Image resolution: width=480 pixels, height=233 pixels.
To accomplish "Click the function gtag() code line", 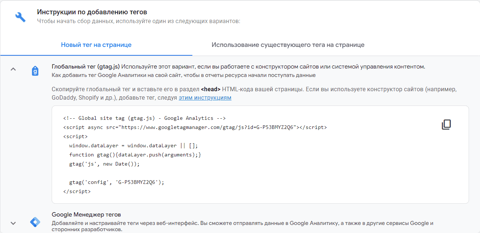I will 135,155.
